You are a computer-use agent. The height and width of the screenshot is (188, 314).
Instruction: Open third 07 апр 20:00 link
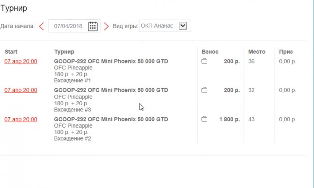21,119
